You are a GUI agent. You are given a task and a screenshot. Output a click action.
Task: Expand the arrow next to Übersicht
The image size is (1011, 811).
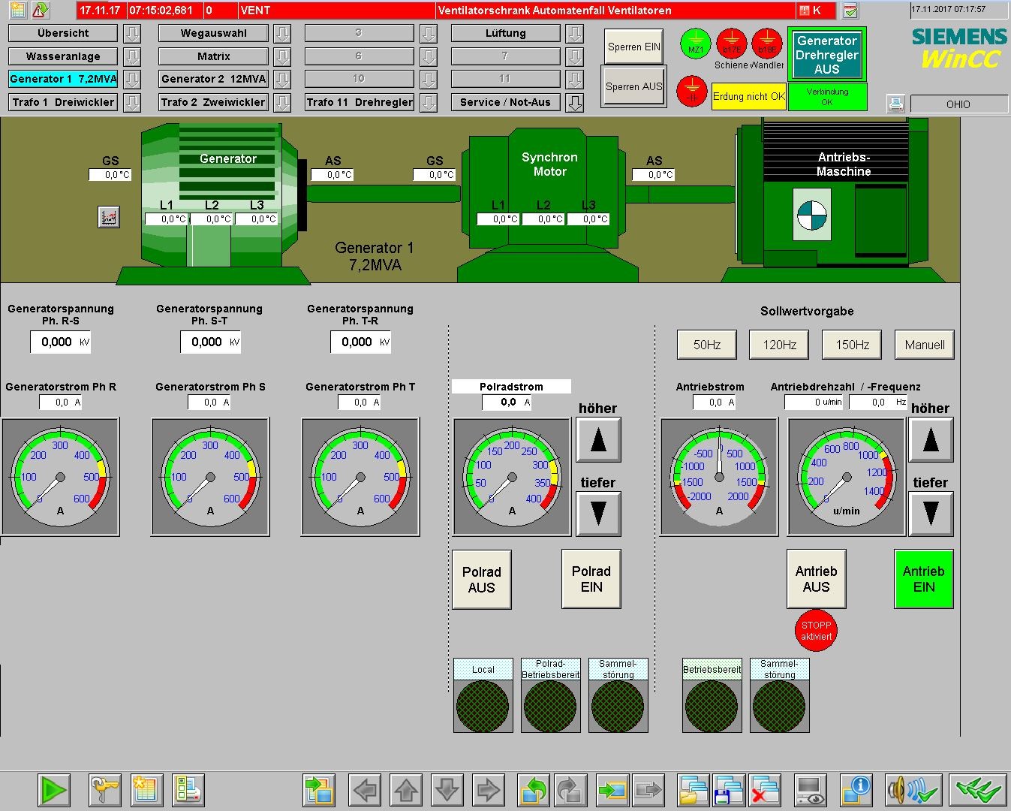[132, 34]
